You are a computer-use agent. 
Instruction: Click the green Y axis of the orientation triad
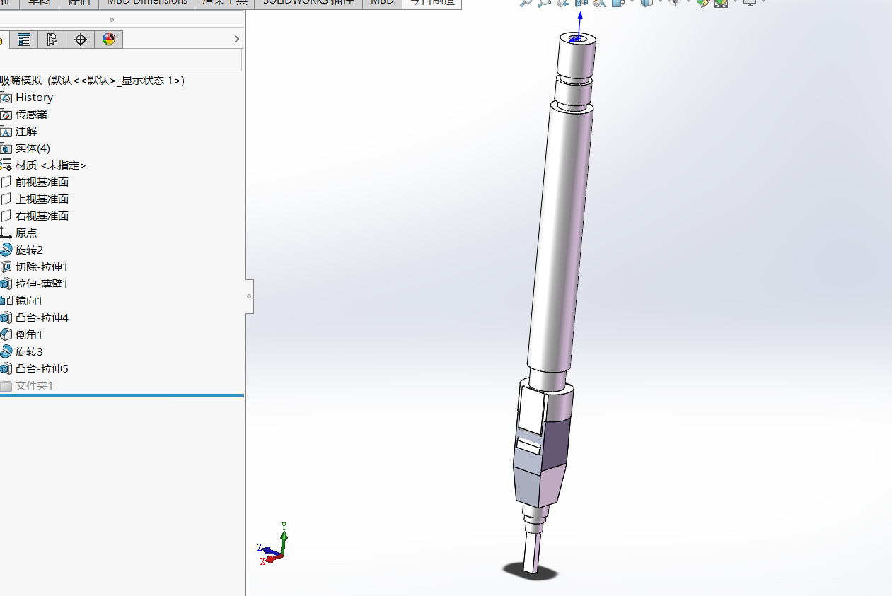pyautogui.click(x=284, y=538)
